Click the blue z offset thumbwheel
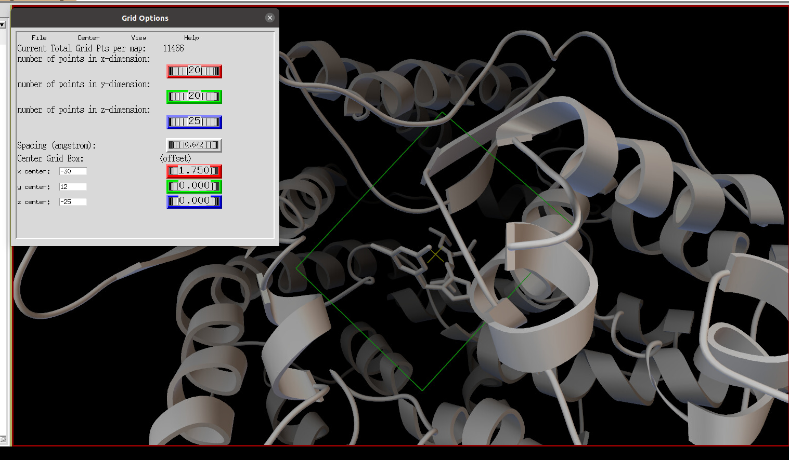This screenshot has height=460, width=789. click(194, 201)
